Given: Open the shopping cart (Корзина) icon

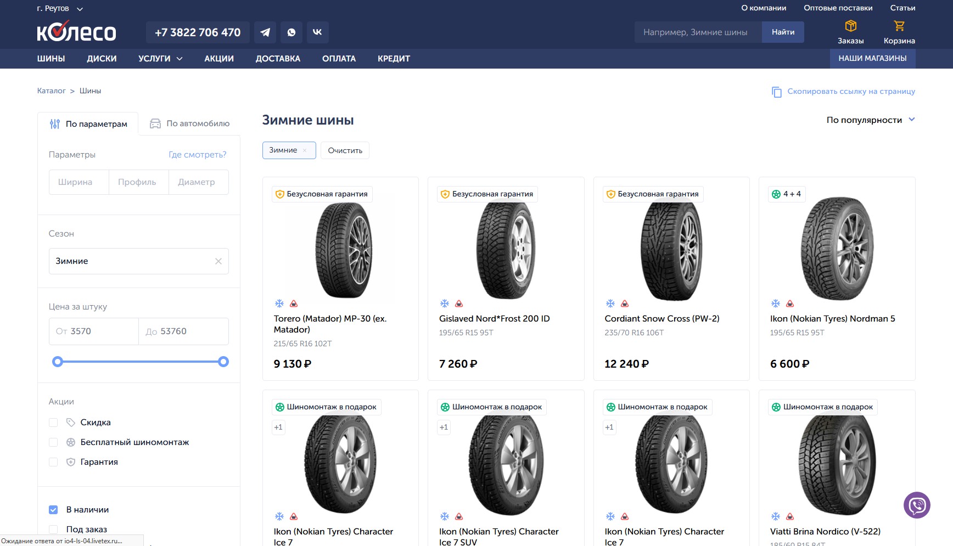Looking at the screenshot, I should [x=899, y=26].
